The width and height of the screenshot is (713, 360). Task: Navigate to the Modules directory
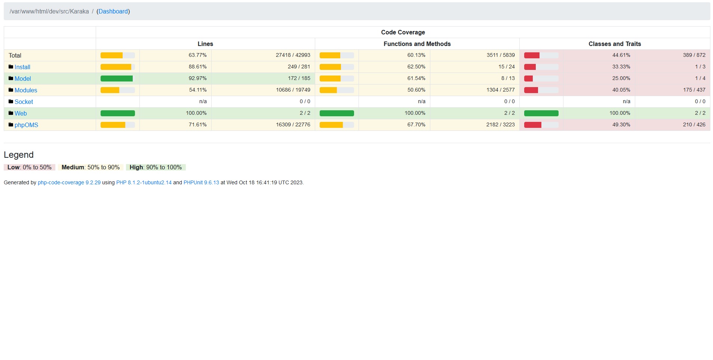26,90
